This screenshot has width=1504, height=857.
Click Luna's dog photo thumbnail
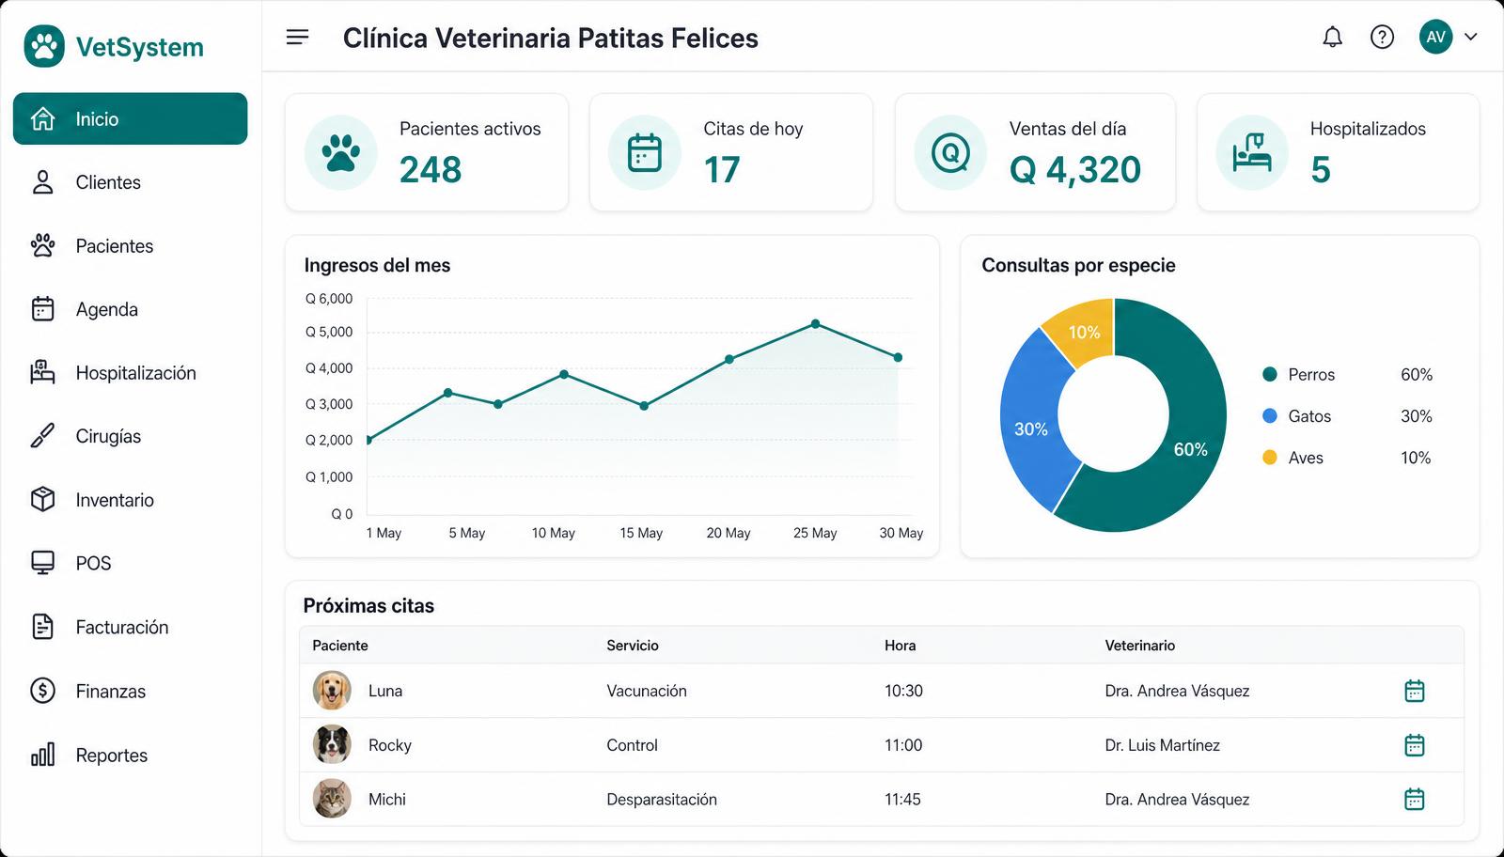332,691
